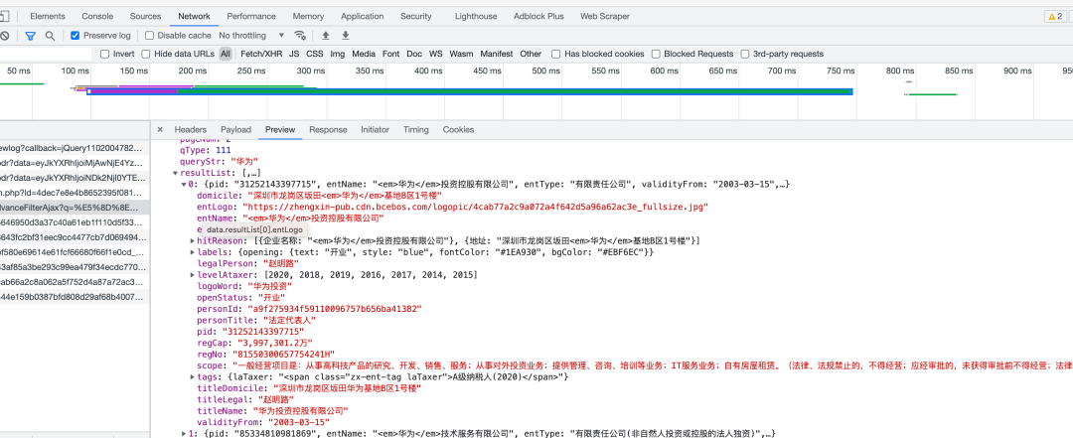
Task: Filter requests by Other
Action: tap(531, 54)
